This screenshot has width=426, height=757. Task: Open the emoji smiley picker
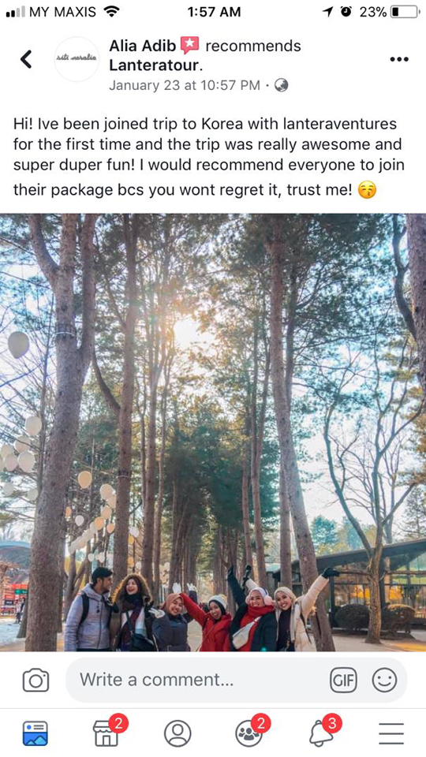(384, 680)
